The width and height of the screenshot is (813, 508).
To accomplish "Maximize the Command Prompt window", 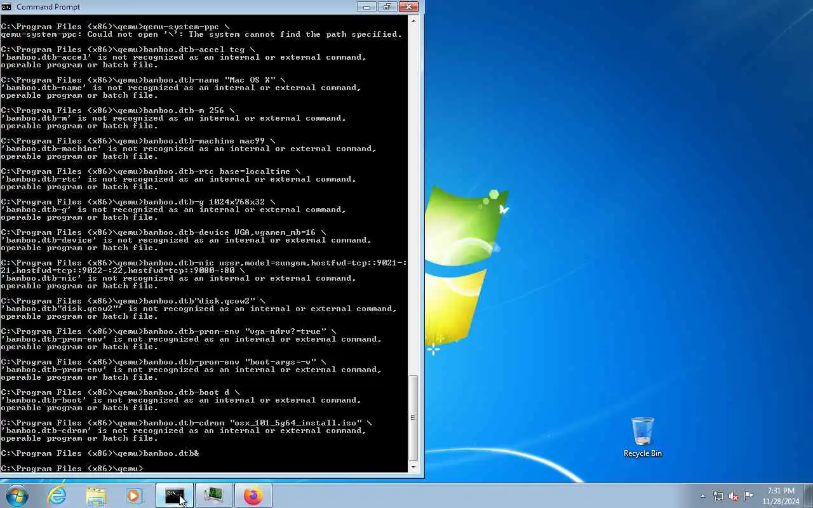I will tap(386, 7).
